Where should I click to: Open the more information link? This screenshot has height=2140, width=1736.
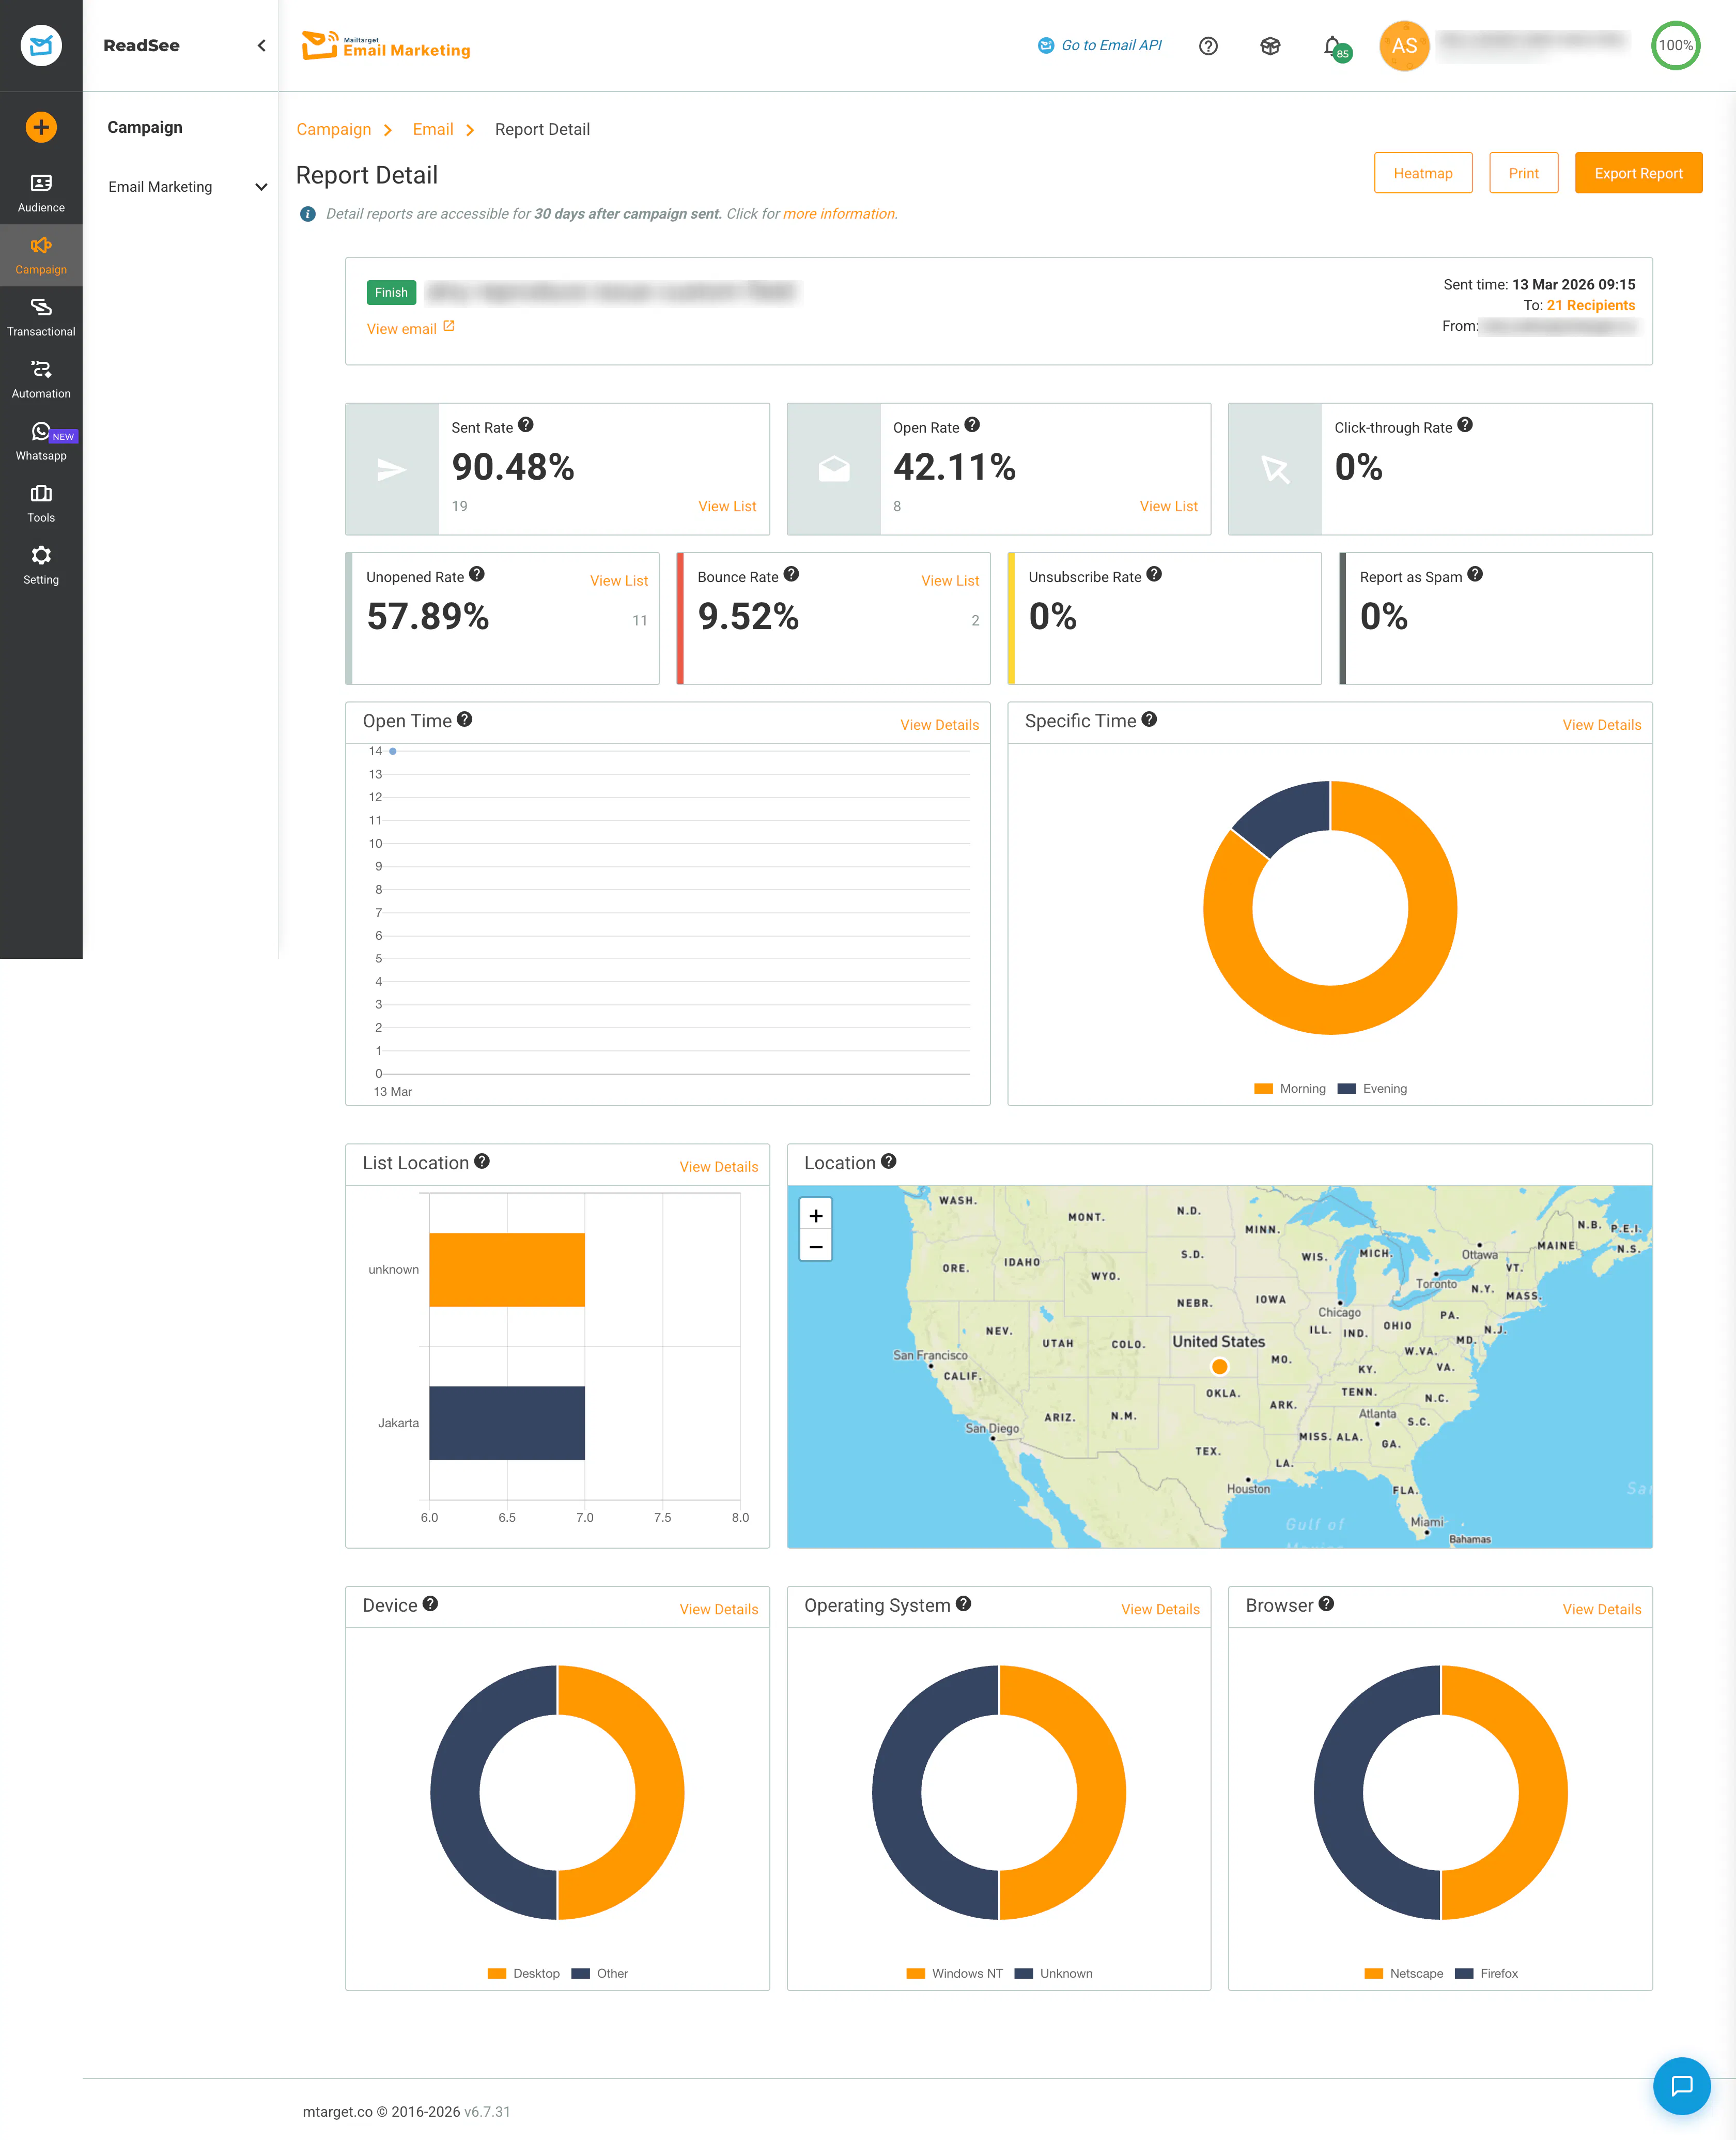tap(839, 214)
